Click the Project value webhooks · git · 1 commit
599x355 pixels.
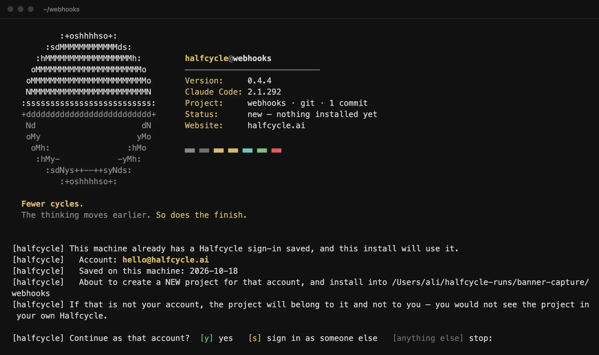307,103
